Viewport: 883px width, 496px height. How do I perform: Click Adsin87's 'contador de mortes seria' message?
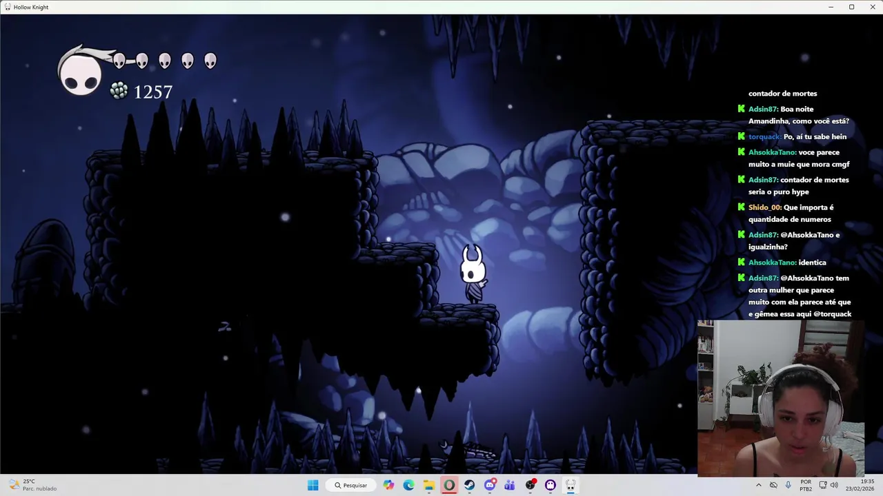click(x=799, y=186)
